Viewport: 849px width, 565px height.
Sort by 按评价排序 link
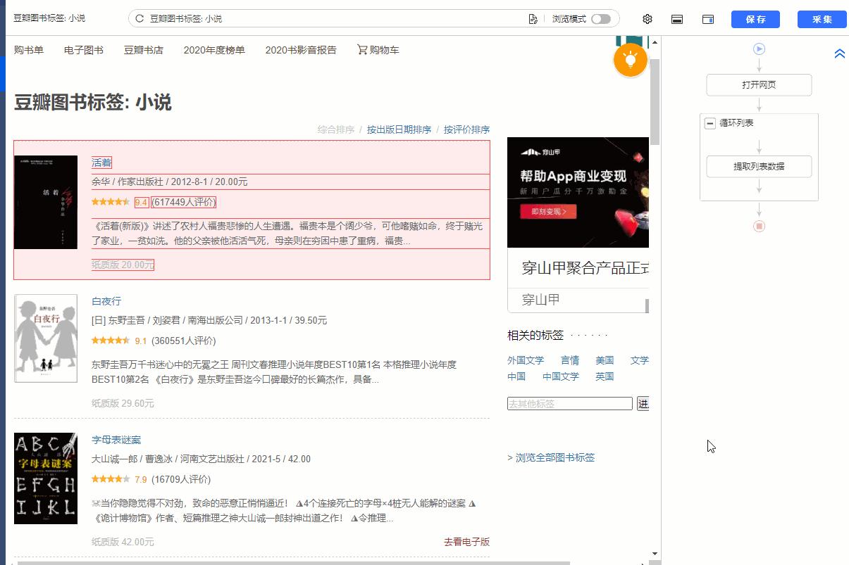pos(466,129)
